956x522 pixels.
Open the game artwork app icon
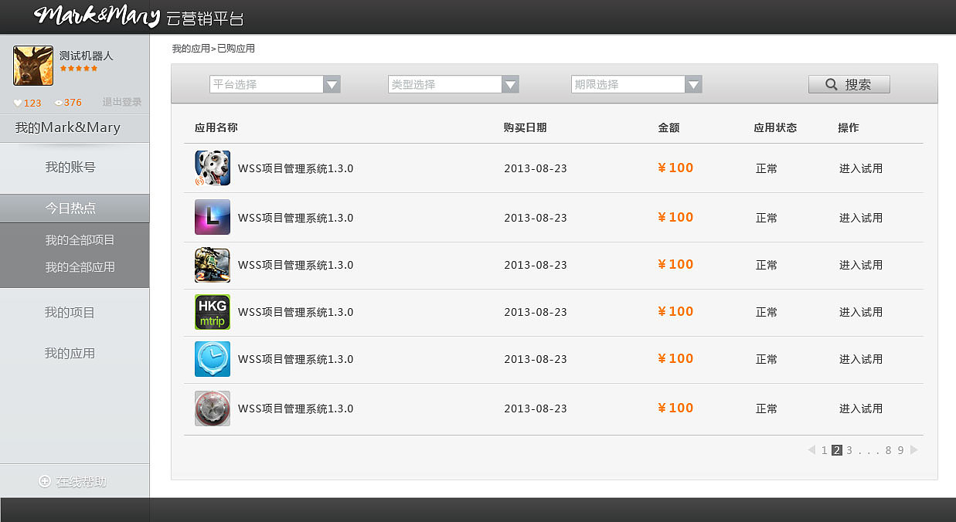click(212, 265)
